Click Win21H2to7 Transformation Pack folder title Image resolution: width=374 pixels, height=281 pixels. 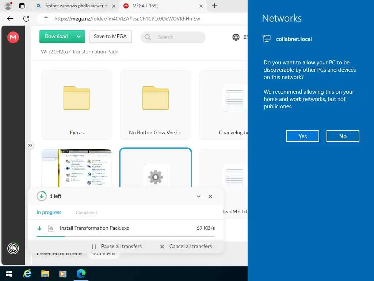click(x=79, y=52)
